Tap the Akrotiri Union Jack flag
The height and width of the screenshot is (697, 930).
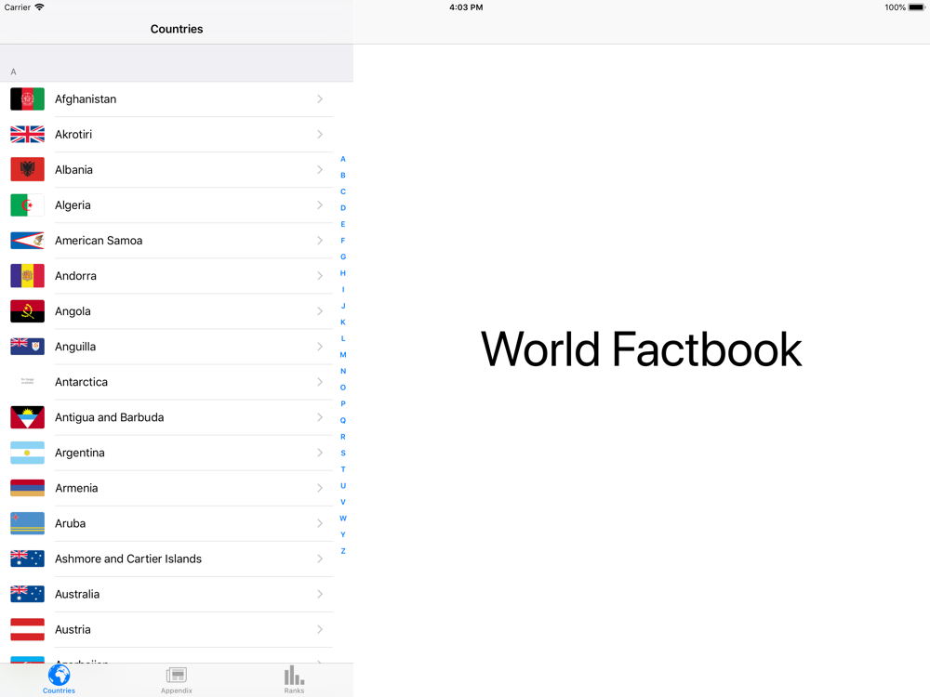27,135
